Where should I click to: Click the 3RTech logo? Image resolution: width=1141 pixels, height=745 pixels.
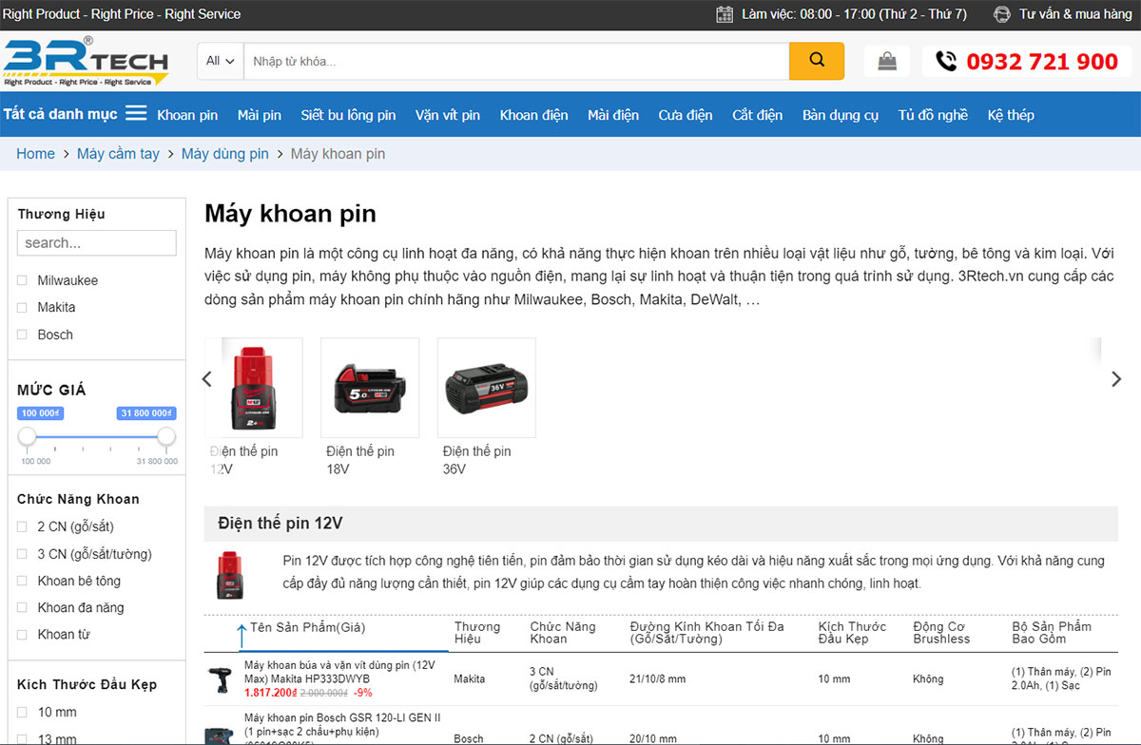click(86, 62)
